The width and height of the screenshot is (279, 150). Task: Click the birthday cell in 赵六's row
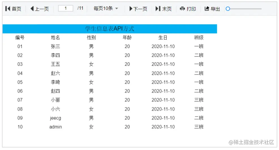coord(163,73)
